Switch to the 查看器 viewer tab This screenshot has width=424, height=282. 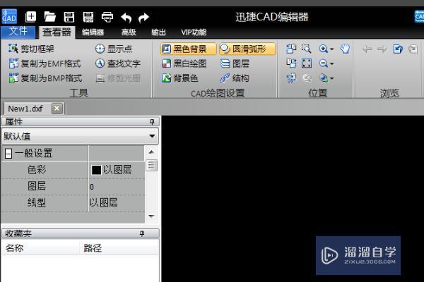tap(57, 32)
